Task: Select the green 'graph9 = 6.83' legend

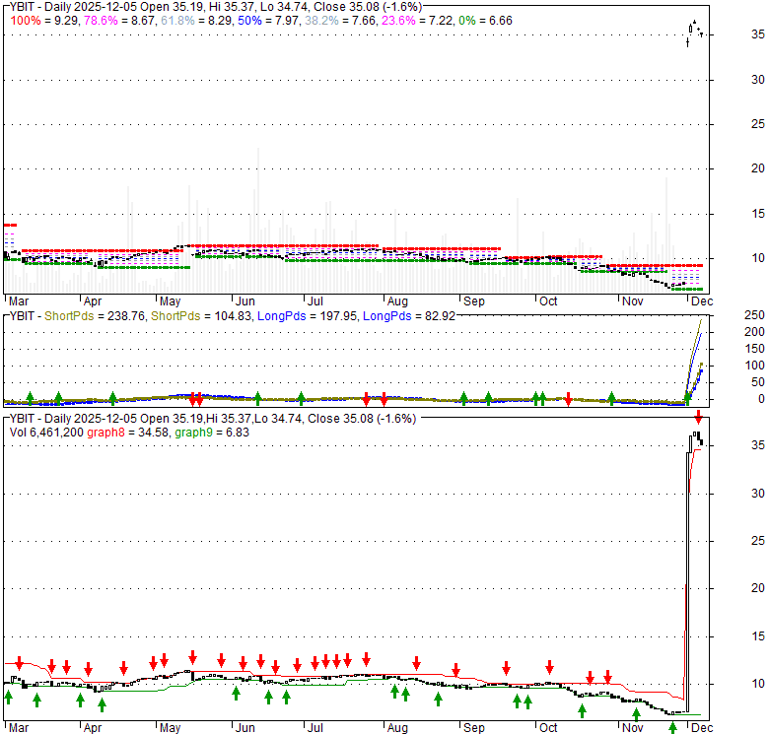Action: point(212,433)
